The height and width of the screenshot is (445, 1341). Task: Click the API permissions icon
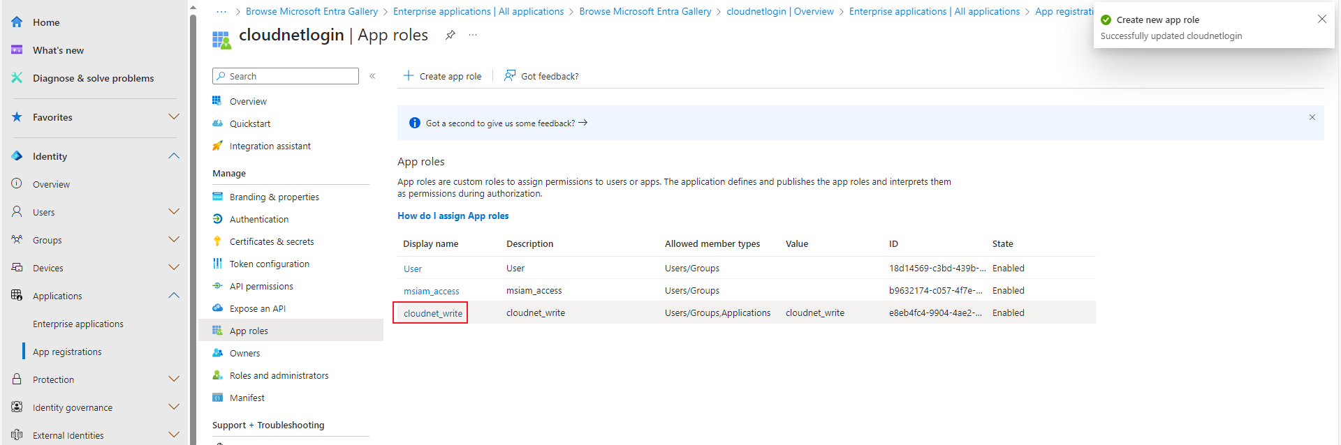pos(218,286)
